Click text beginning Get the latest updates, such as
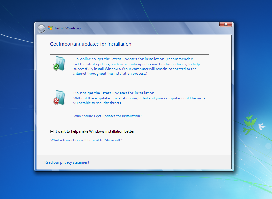 coord(137,69)
